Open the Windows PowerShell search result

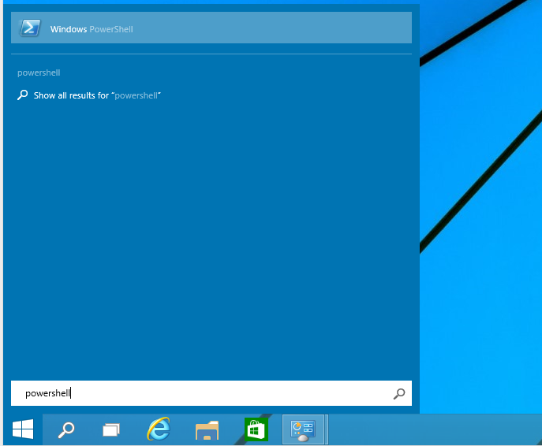(x=211, y=28)
